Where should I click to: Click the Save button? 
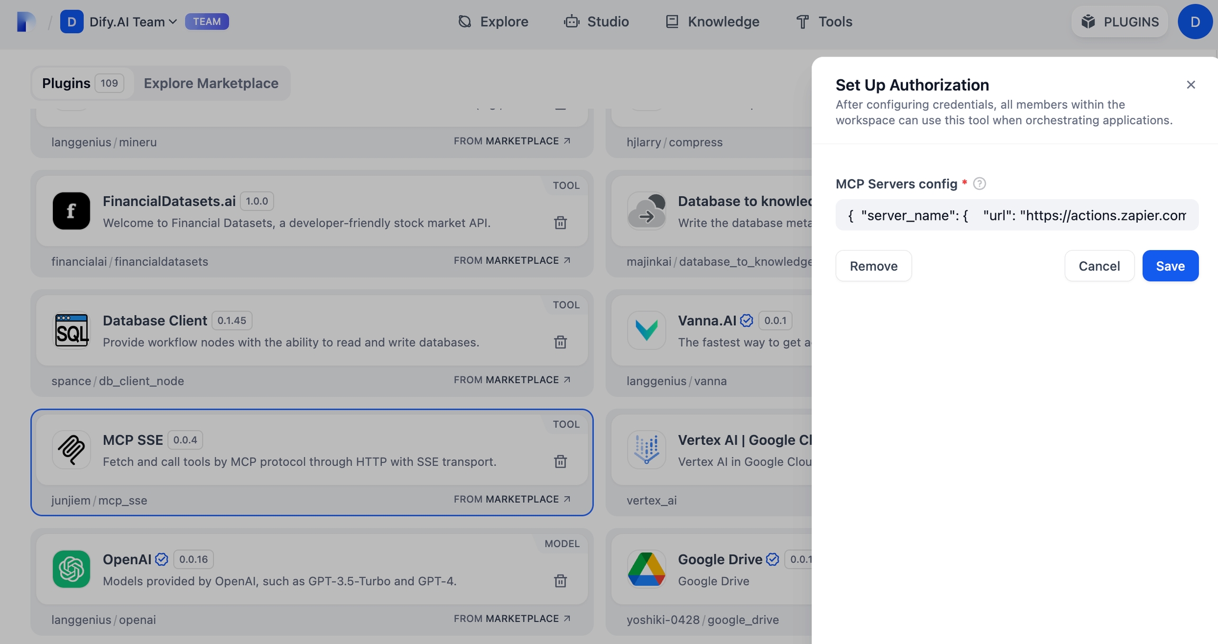pyautogui.click(x=1170, y=266)
